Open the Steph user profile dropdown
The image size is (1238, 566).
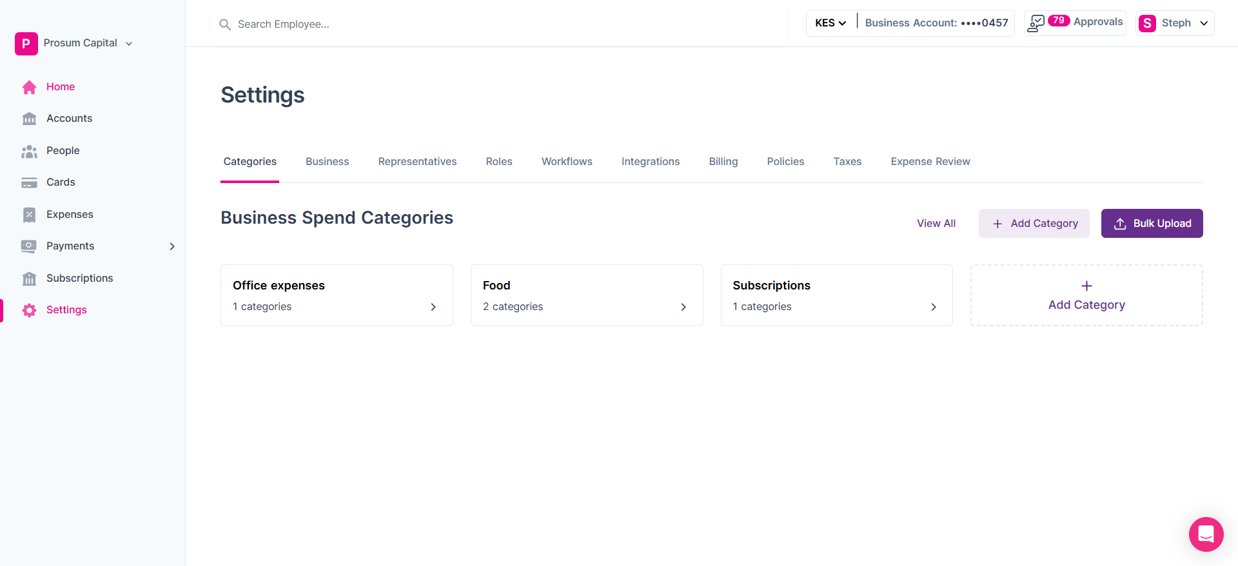click(x=1175, y=23)
